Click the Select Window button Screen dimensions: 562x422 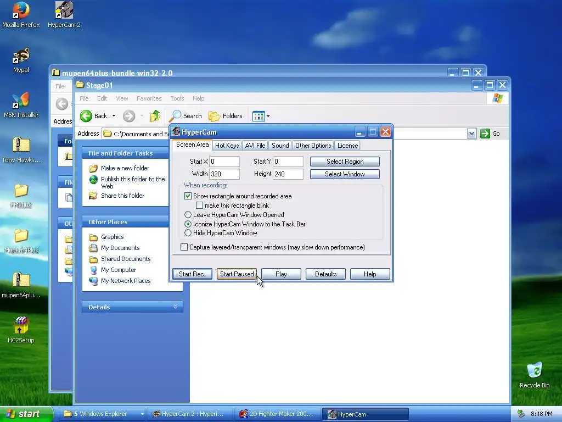(345, 174)
